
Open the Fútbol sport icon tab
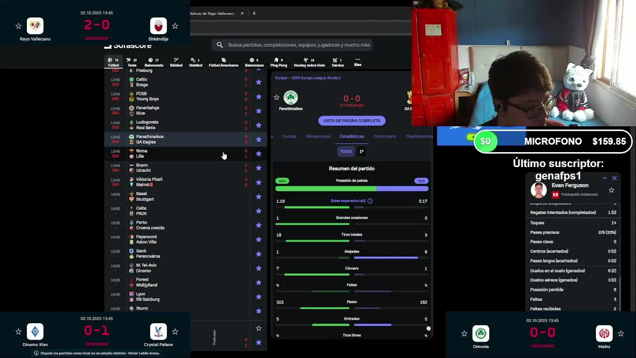(x=113, y=62)
